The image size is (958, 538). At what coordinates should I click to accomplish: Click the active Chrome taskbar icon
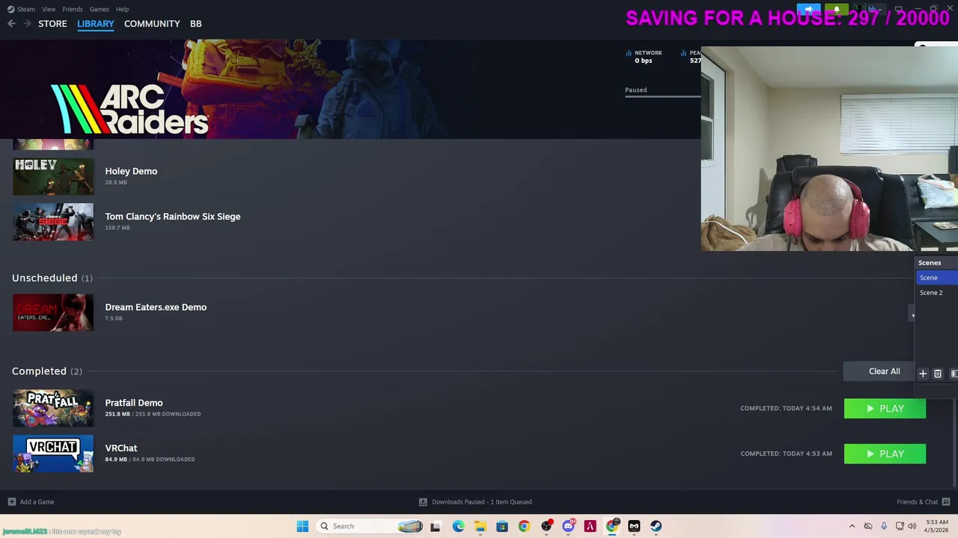[x=612, y=526]
